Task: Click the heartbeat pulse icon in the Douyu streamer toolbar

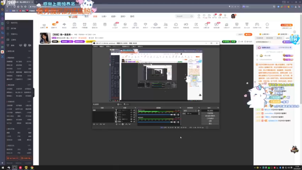Action: tap(64, 25)
